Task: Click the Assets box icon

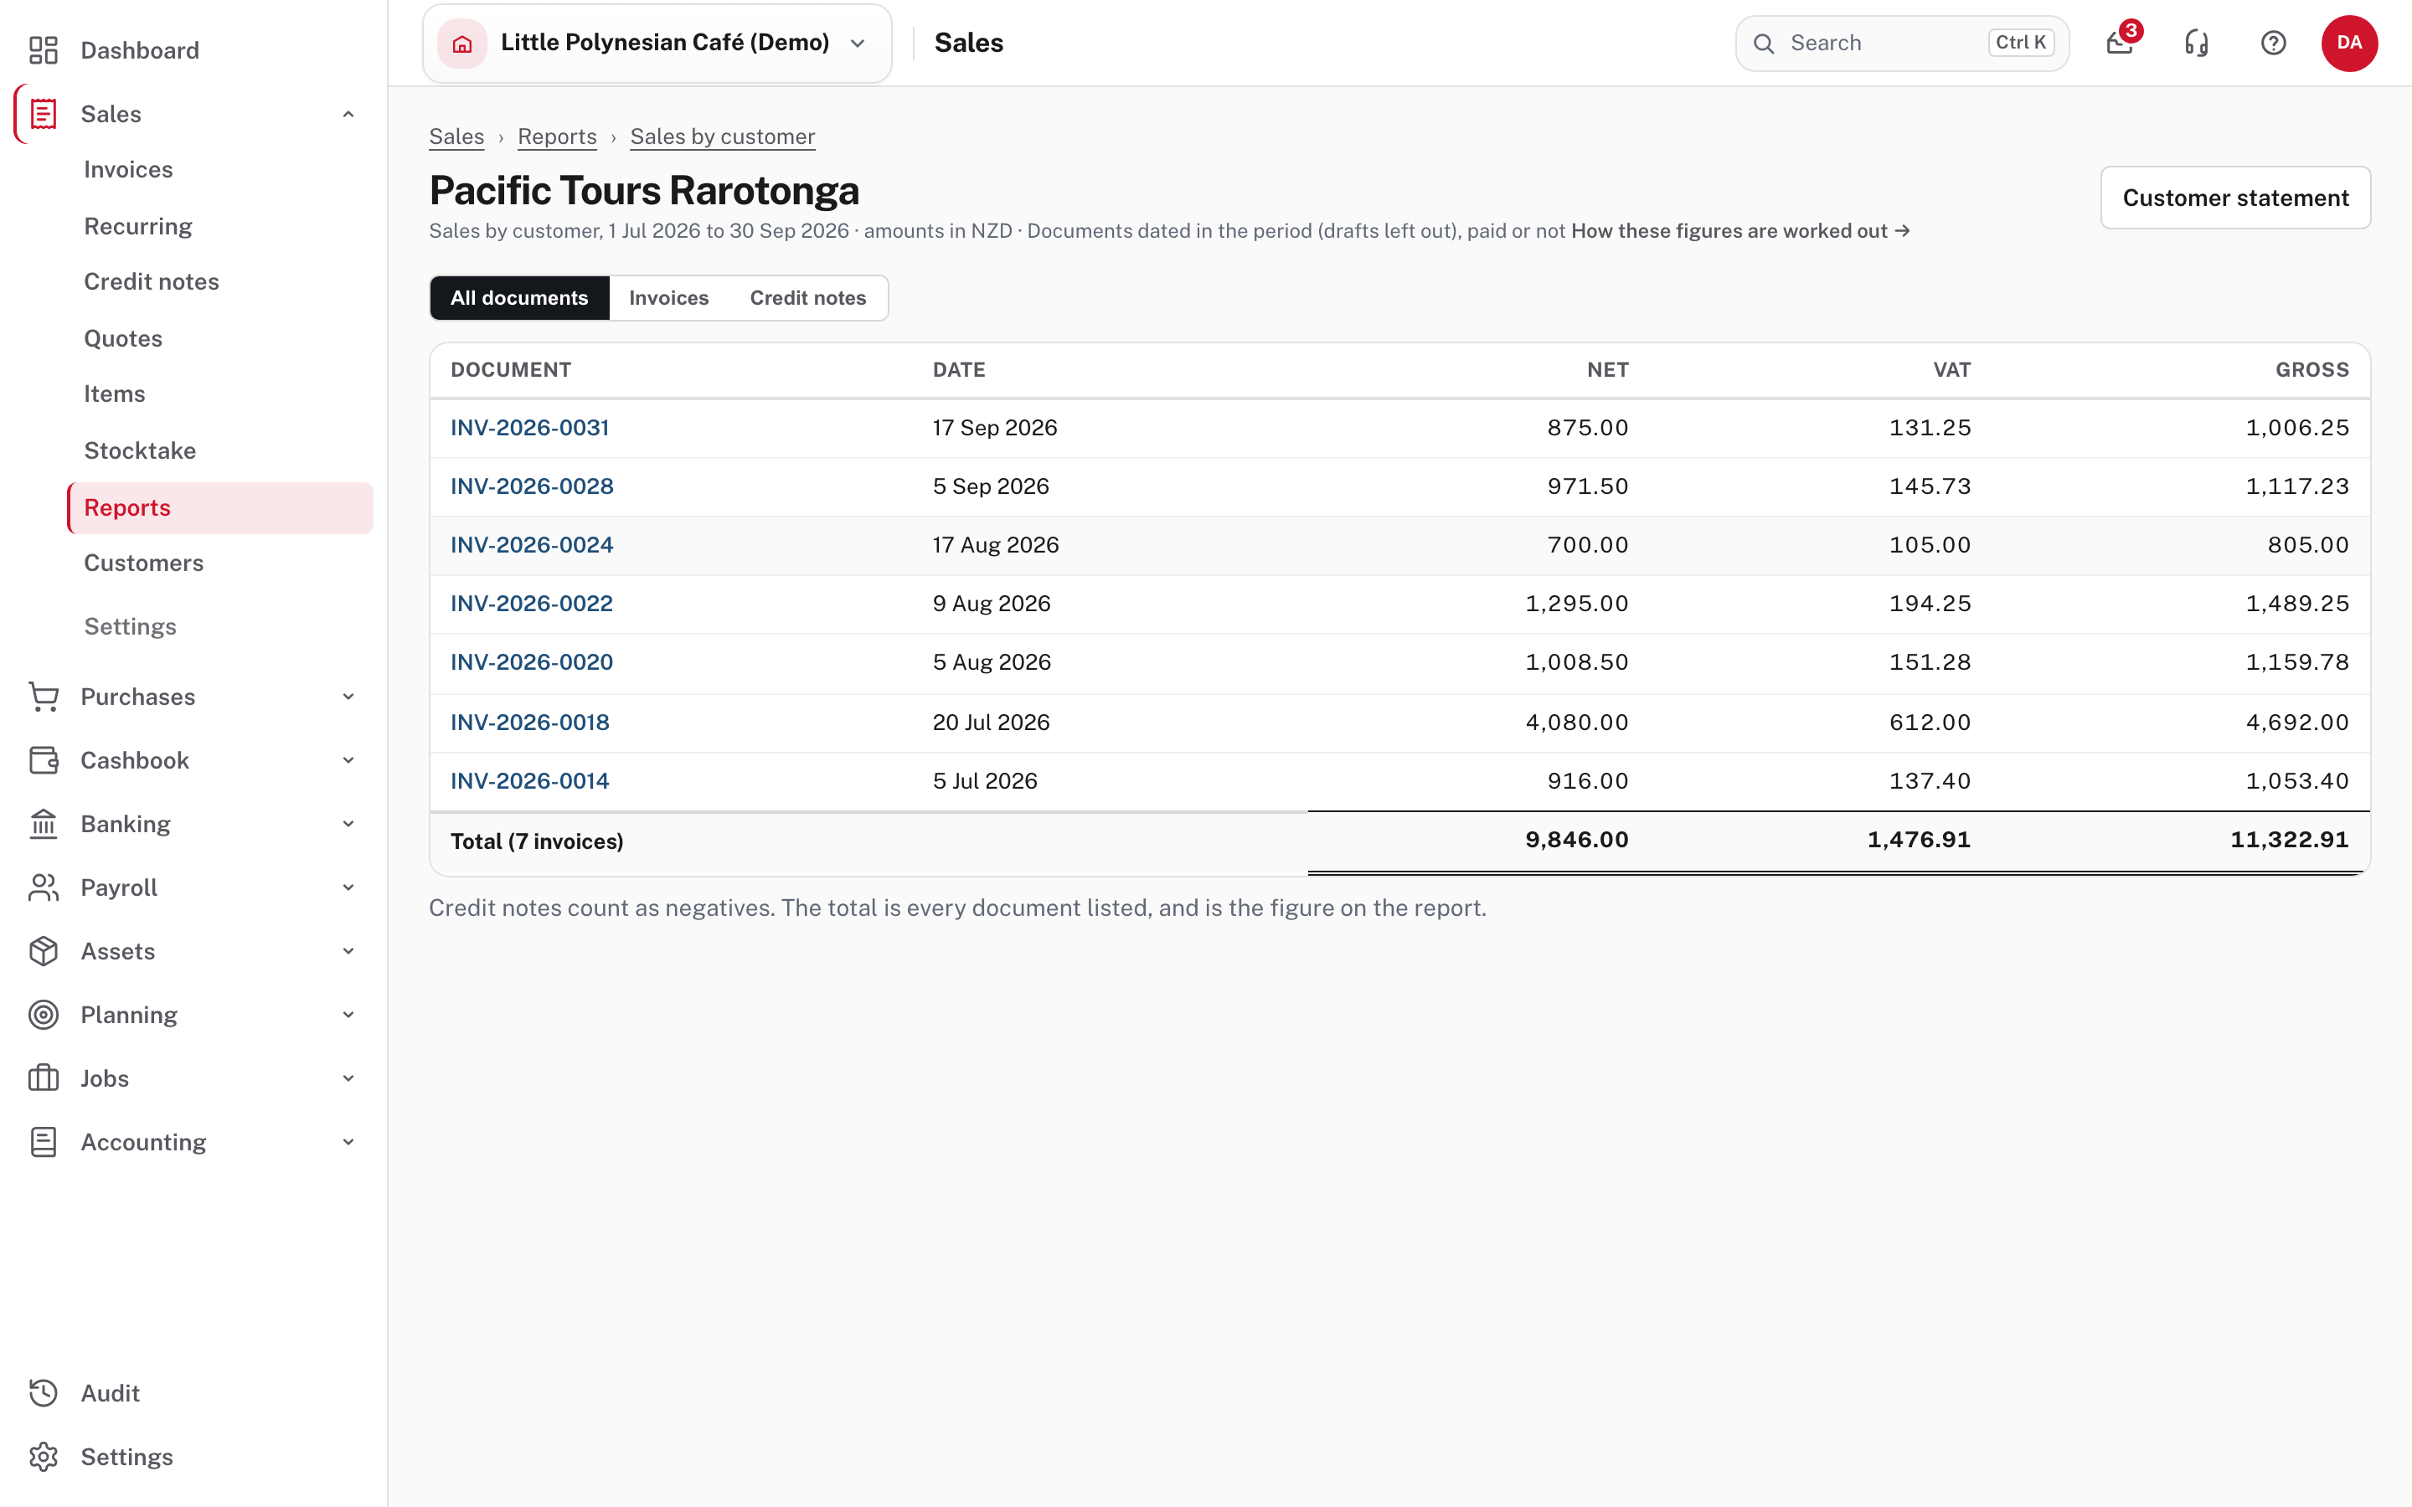Action: (44, 951)
